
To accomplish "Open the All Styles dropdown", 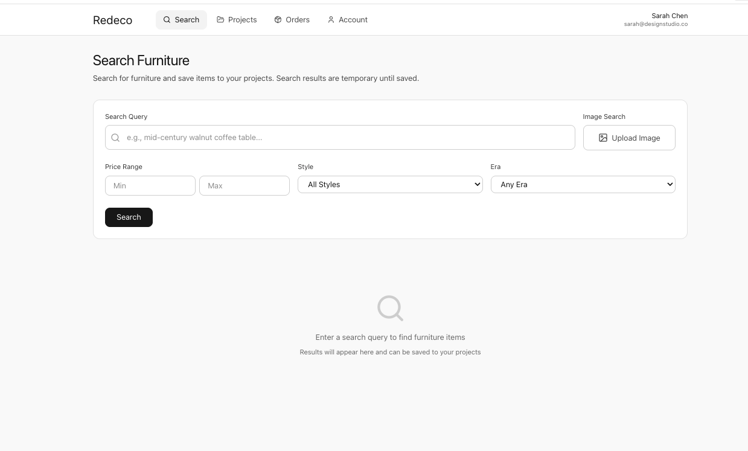I will coord(390,185).
